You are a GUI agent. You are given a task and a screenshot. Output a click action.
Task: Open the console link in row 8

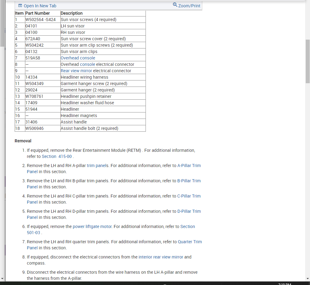[x=87, y=64]
